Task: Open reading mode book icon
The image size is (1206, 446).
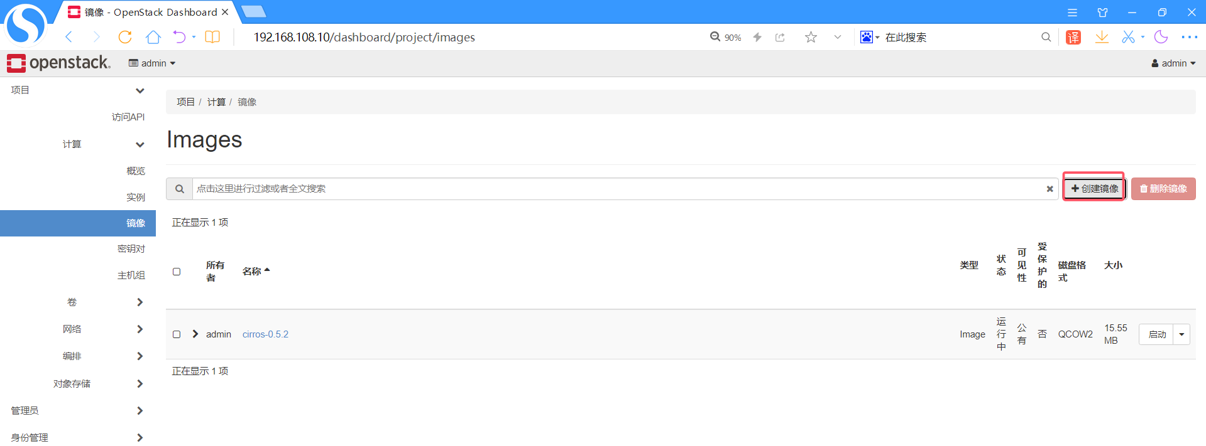Action: pyautogui.click(x=212, y=37)
